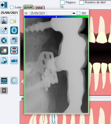This screenshot has height=124, width=111.
Task: Click the tooth X-ray image icon
Action: pos(4,51)
